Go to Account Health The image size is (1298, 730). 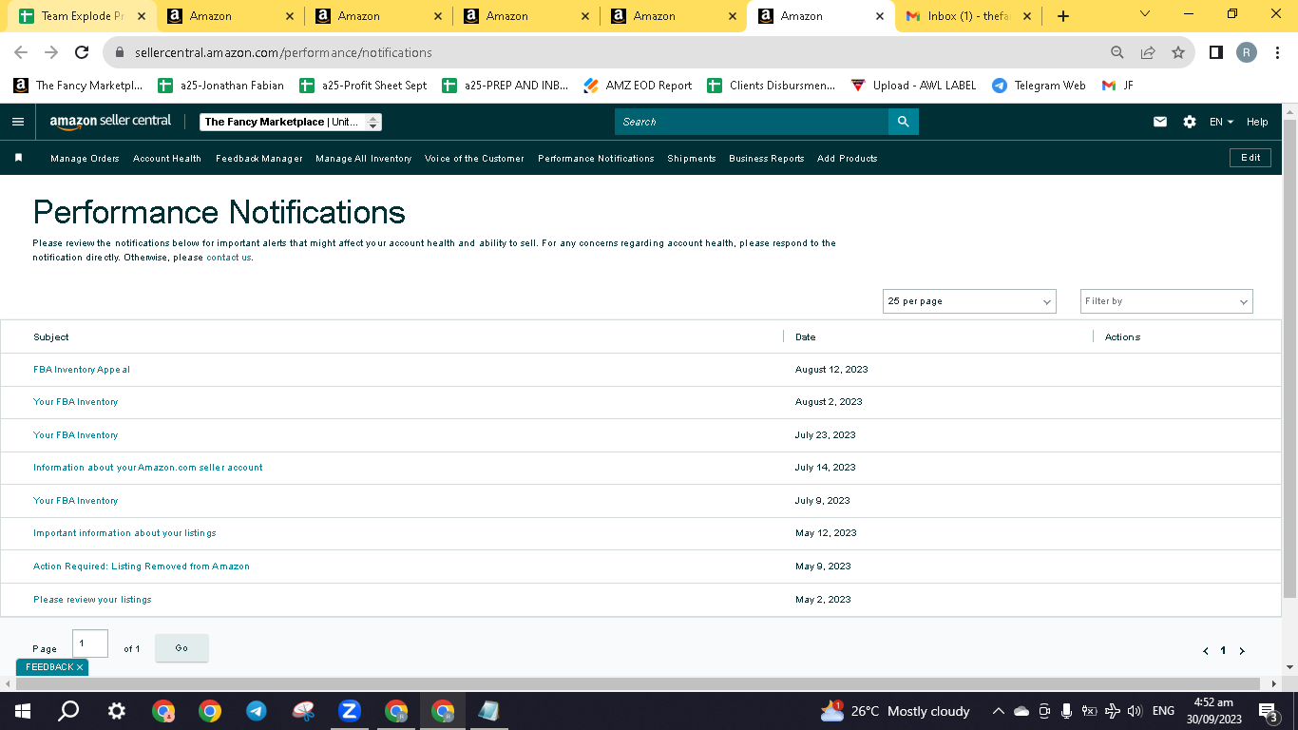coord(167,159)
